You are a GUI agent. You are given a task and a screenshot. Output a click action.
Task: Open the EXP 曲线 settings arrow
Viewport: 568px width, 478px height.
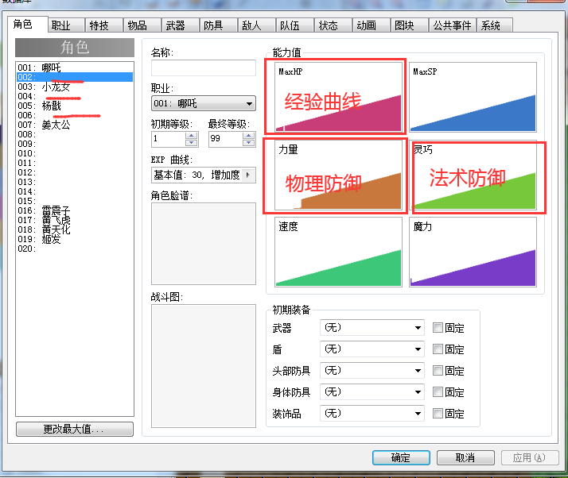pyautogui.click(x=248, y=175)
